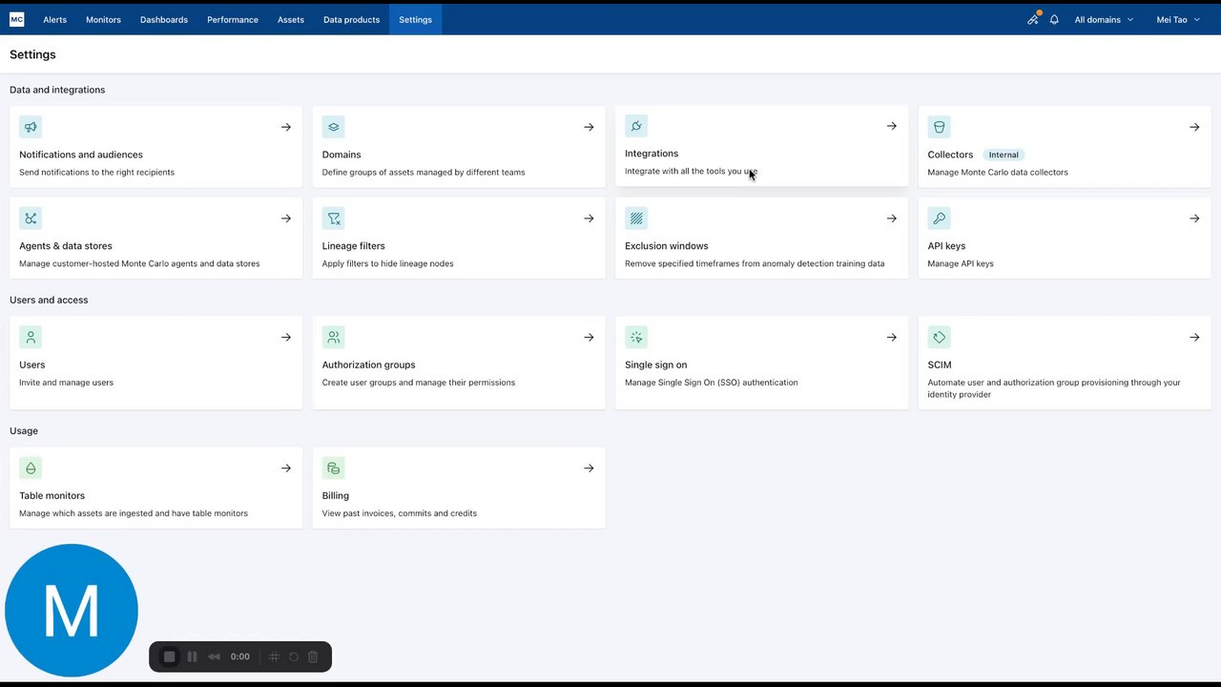
Task: Click the Table monitors droplet icon
Action: [31, 468]
